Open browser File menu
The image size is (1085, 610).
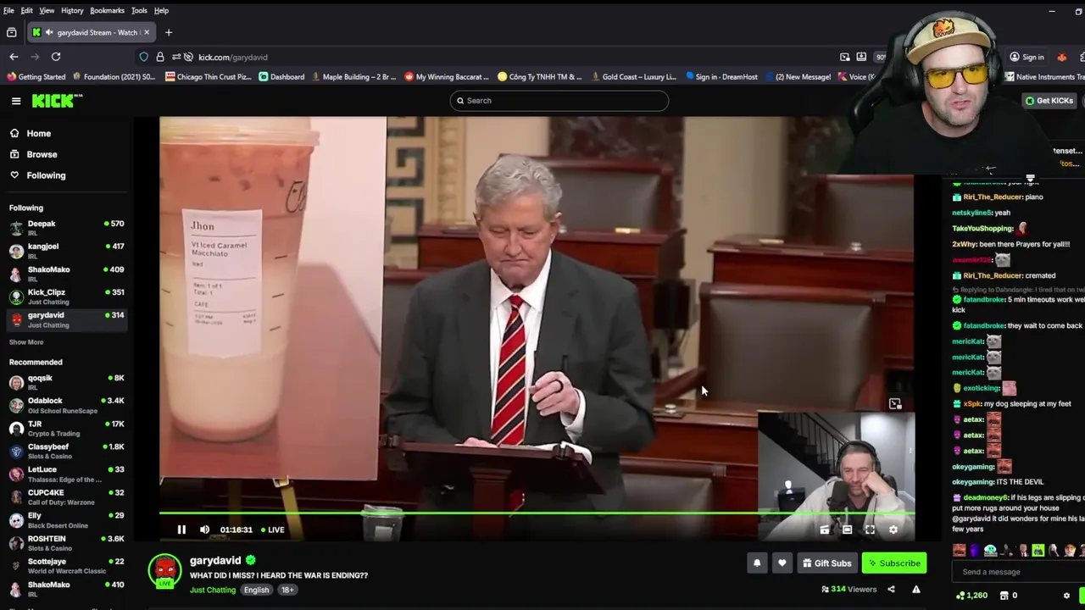click(x=8, y=10)
